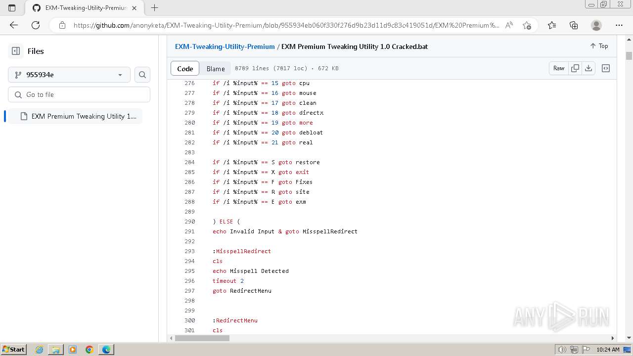Click the taskbar clock showing 10:24 AM
The width and height of the screenshot is (633, 356).
pos(608,350)
